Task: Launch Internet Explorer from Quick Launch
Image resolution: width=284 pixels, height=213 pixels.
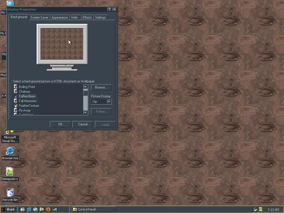Action: coord(29,209)
